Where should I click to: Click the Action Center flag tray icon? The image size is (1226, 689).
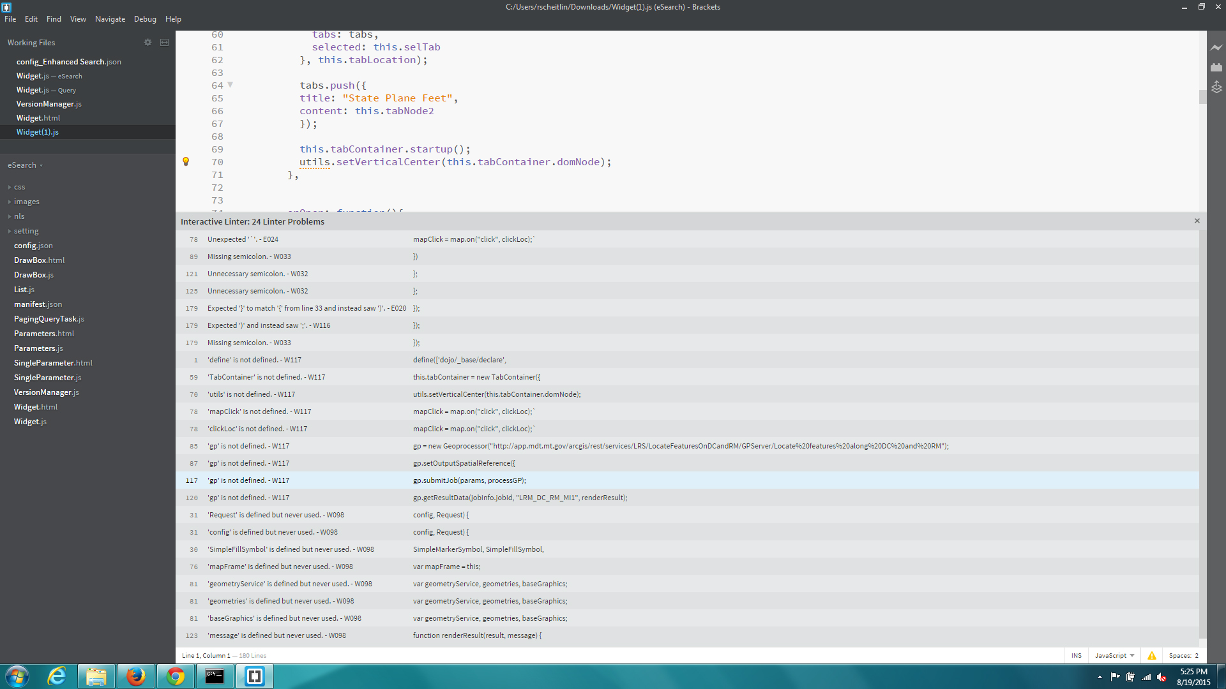point(1115,677)
